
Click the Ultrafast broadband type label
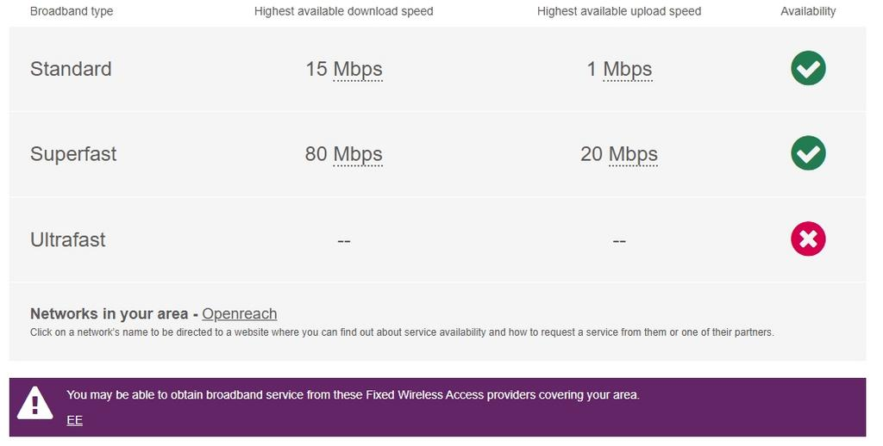68,239
